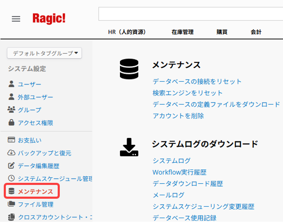Viewport: 283px width, 223px height.
Task: Select メンテナンス in the sidebar
Action: pyautogui.click(x=36, y=192)
